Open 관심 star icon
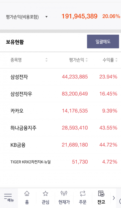The width and height of the screenshot is (121, 208). (46, 194)
